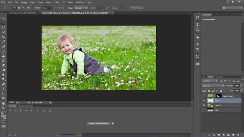Open tool preset picker arrow in options bar
The width and height of the screenshot is (244, 137).
[x=9, y=8]
